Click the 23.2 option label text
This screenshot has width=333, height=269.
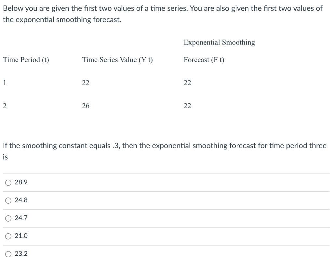pos(20,254)
